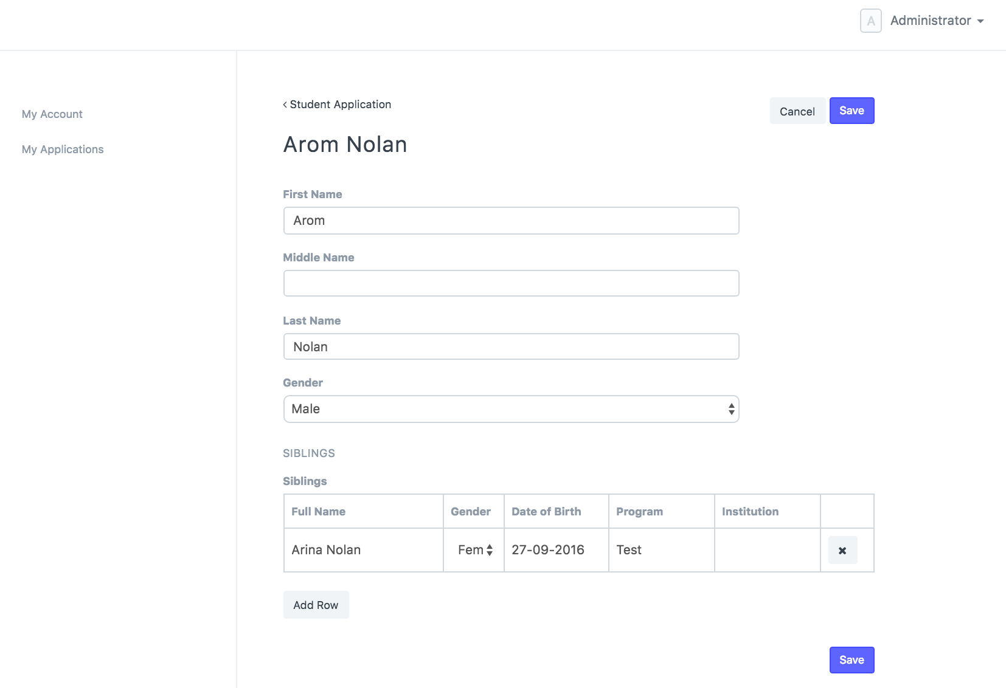The width and height of the screenshot is (1006, 688).
Task: Click the bottom Save button
Action: tap(852, 659)
